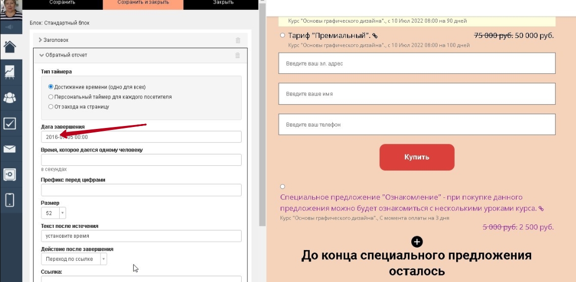The height and width of the screenshot is (282, 576).
Task: Open the analytics chart section in sidebar
Action: point(10,72)
